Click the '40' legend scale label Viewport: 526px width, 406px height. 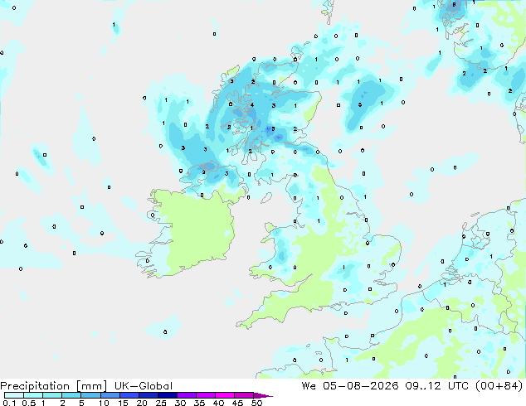pos(218,403)
